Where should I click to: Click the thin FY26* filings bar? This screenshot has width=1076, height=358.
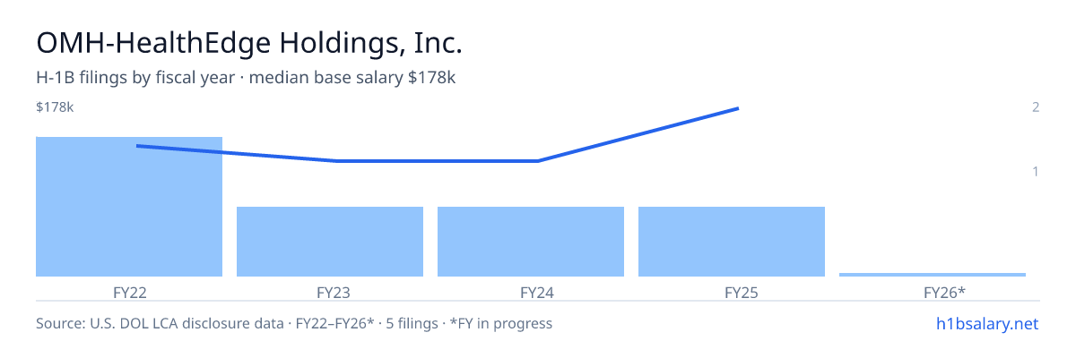933,274
